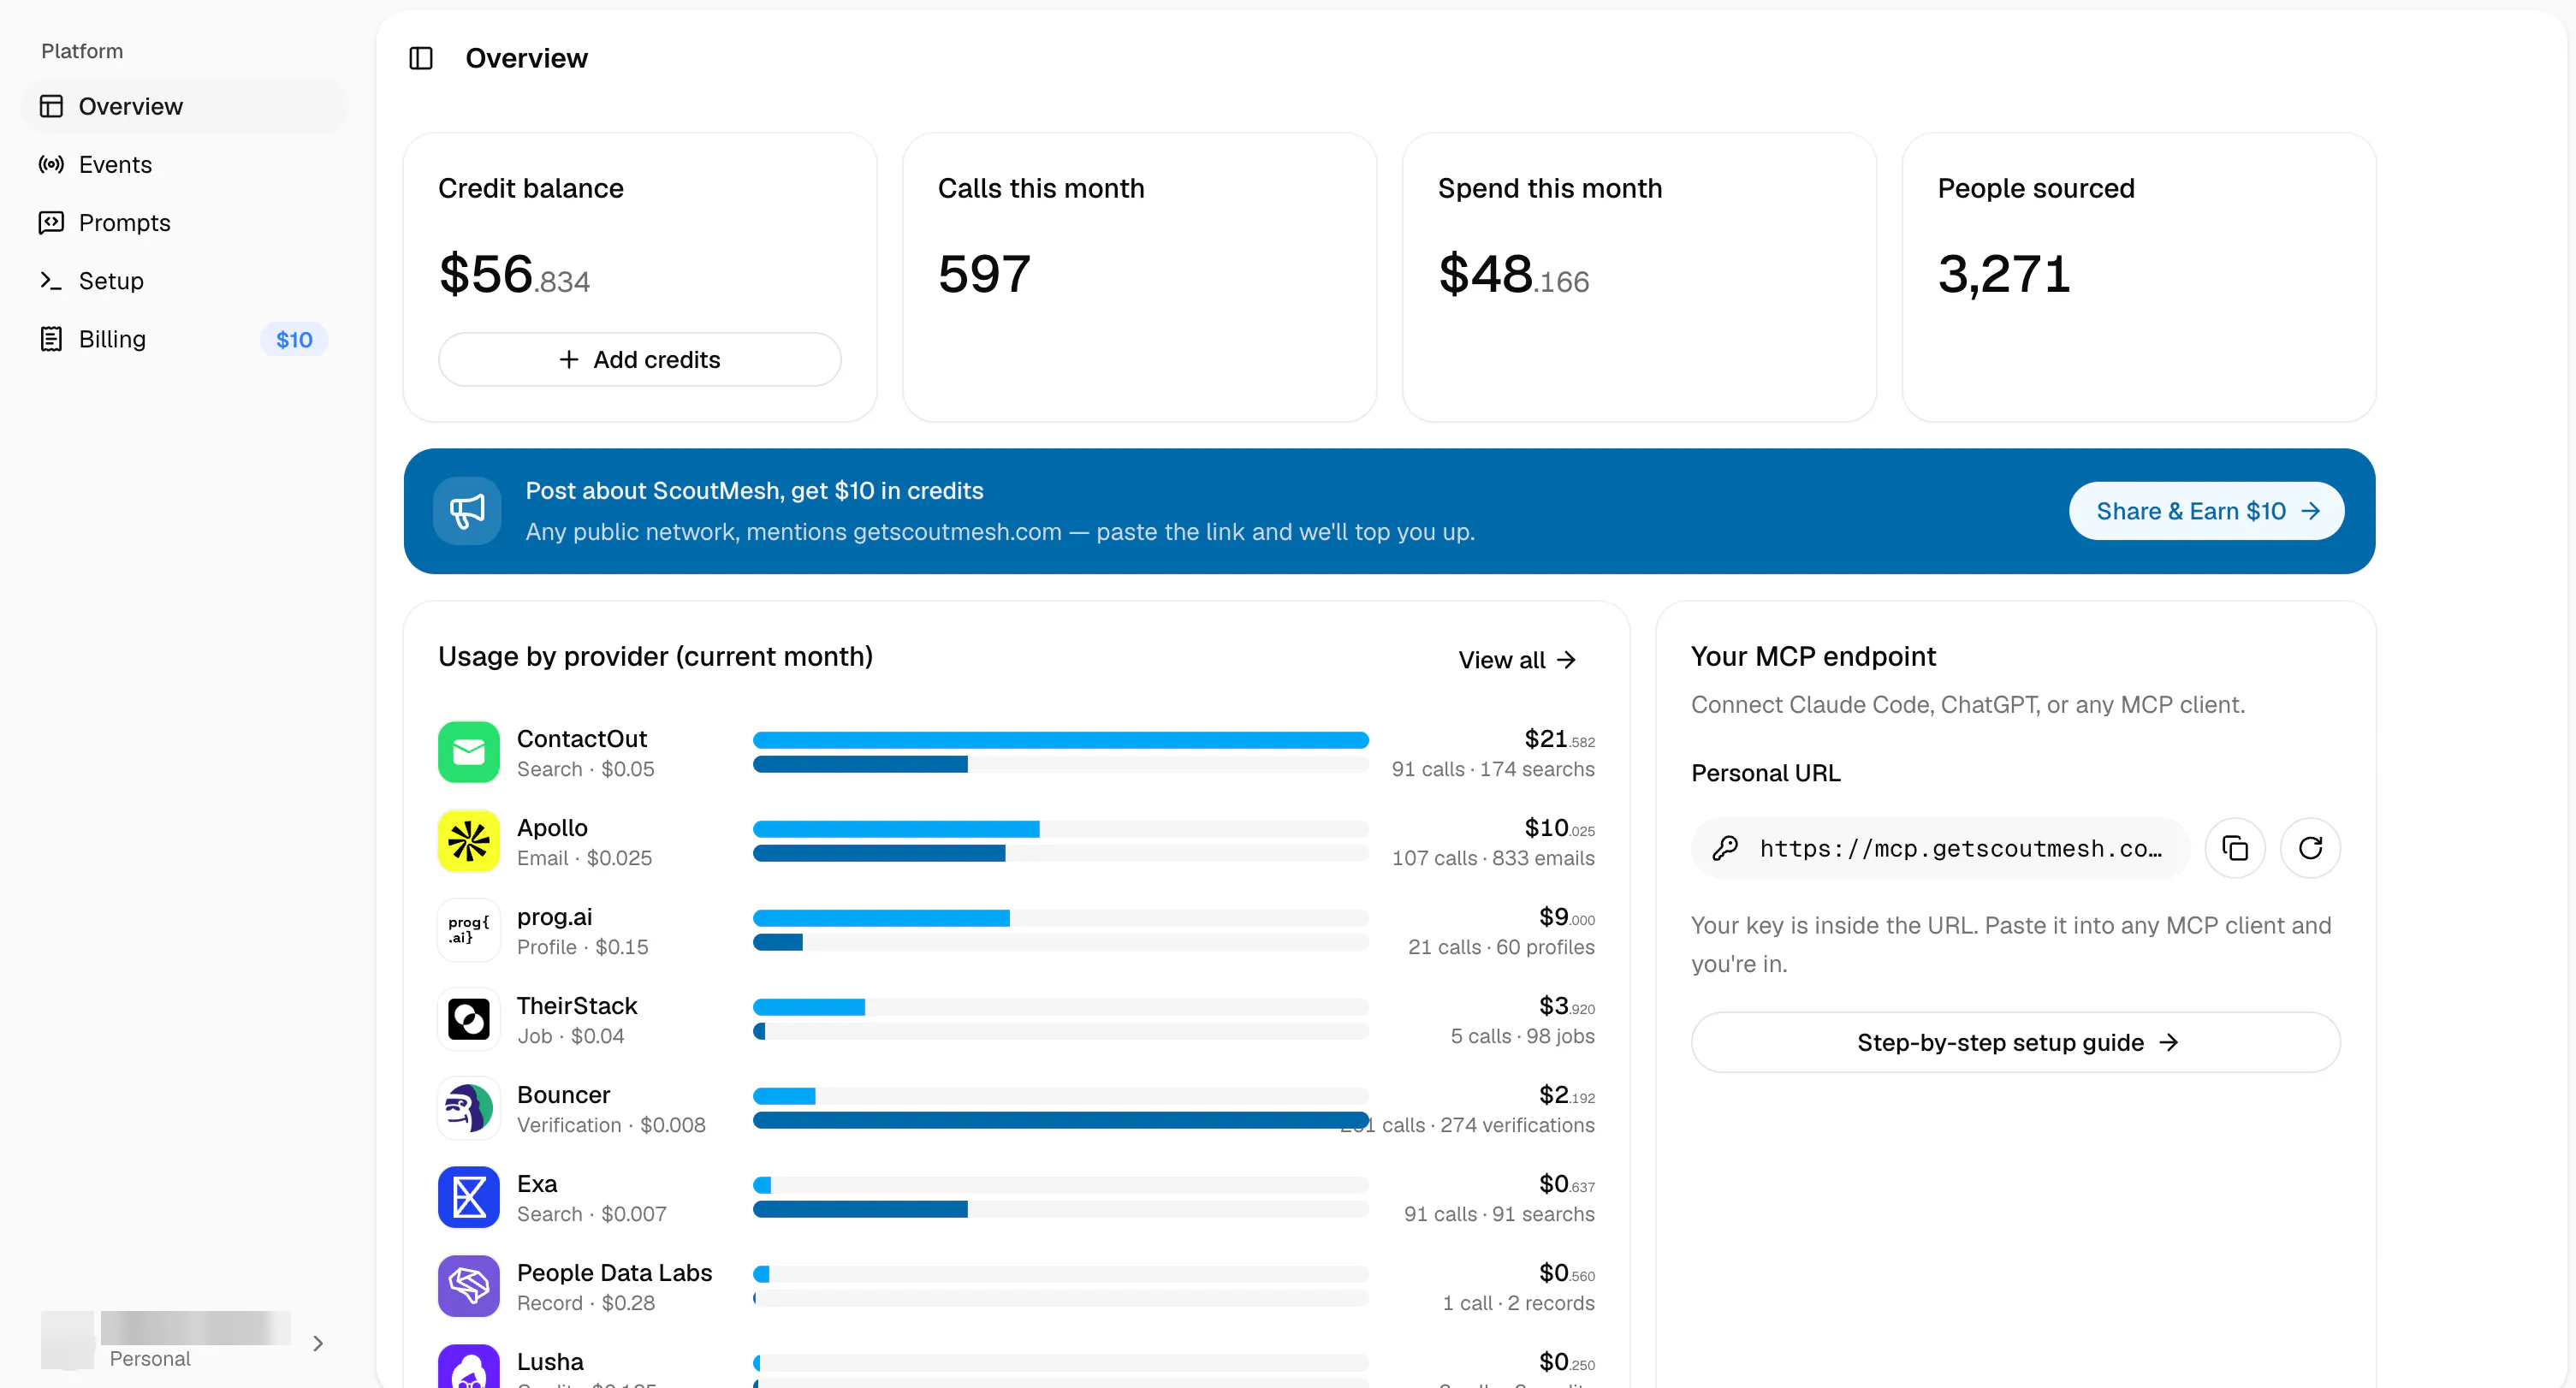Image resolution: width=2576 pixels, height=1388 pixels.
Task: Click the People Data Labs logo
Action: click(x=468, y=1286)
